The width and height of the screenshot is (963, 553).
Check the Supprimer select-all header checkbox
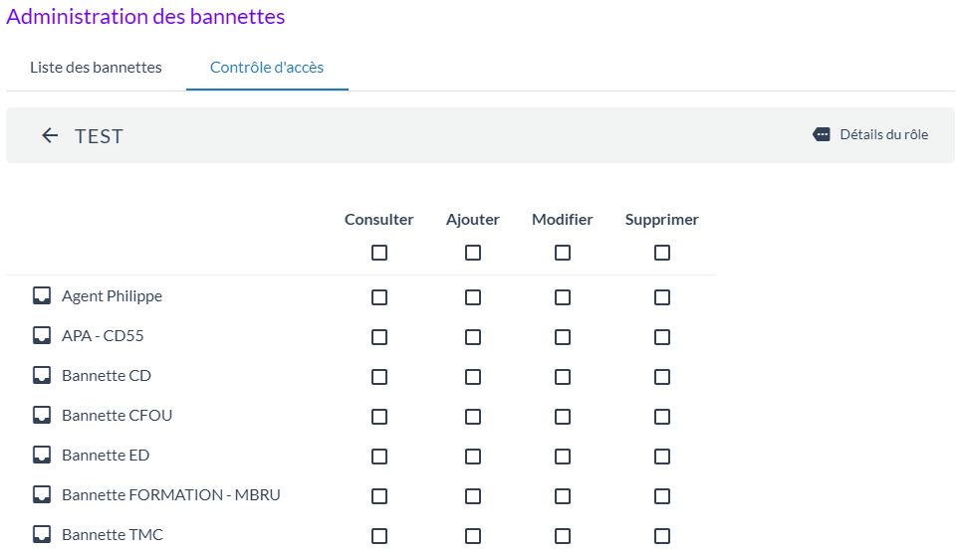[x=662, y=253]
